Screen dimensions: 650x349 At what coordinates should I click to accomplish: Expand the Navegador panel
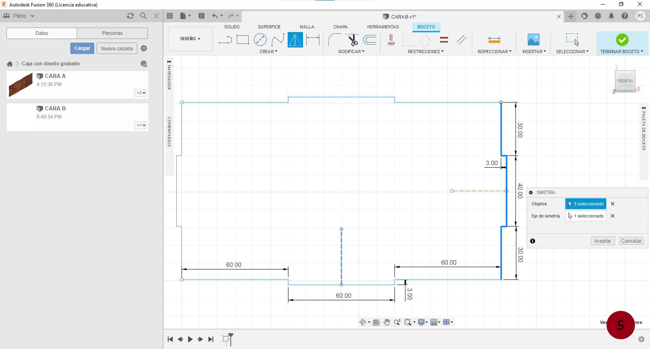pos(169,62)
